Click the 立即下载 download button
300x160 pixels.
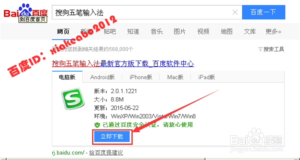(112, 137)
